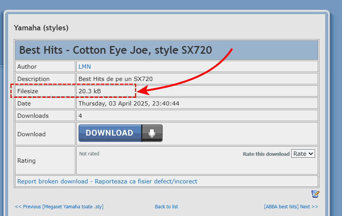Image resolution: width=342 pixels, height=216 pixels.
Task: Click the Date row label
Action: click(24, 103)
